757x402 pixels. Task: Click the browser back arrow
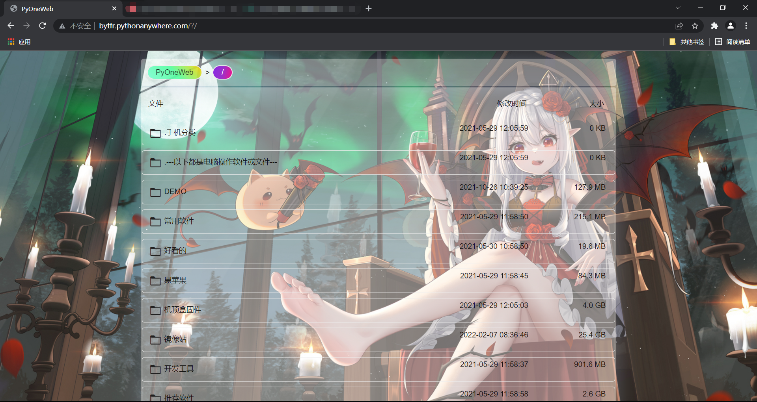click(x=11, y=26)
